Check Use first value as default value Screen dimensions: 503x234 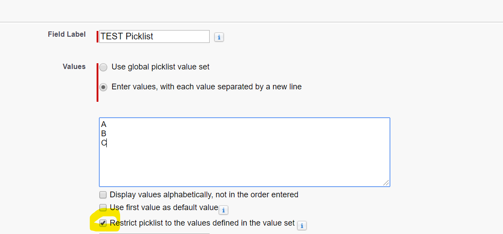[x=103, y=207]
